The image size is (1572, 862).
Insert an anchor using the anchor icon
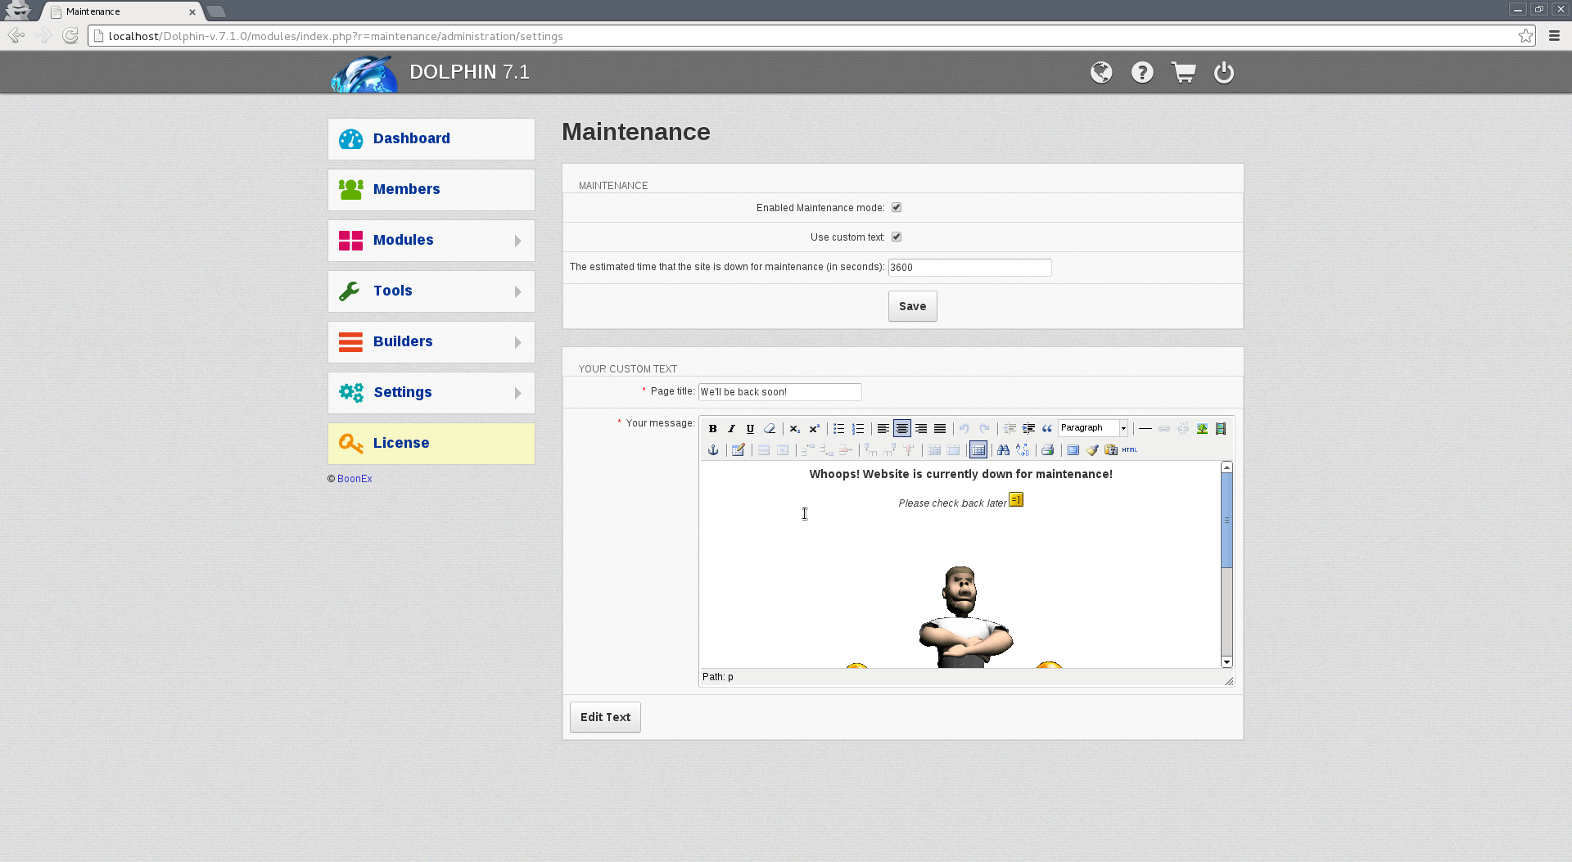(x=713, y=450)
